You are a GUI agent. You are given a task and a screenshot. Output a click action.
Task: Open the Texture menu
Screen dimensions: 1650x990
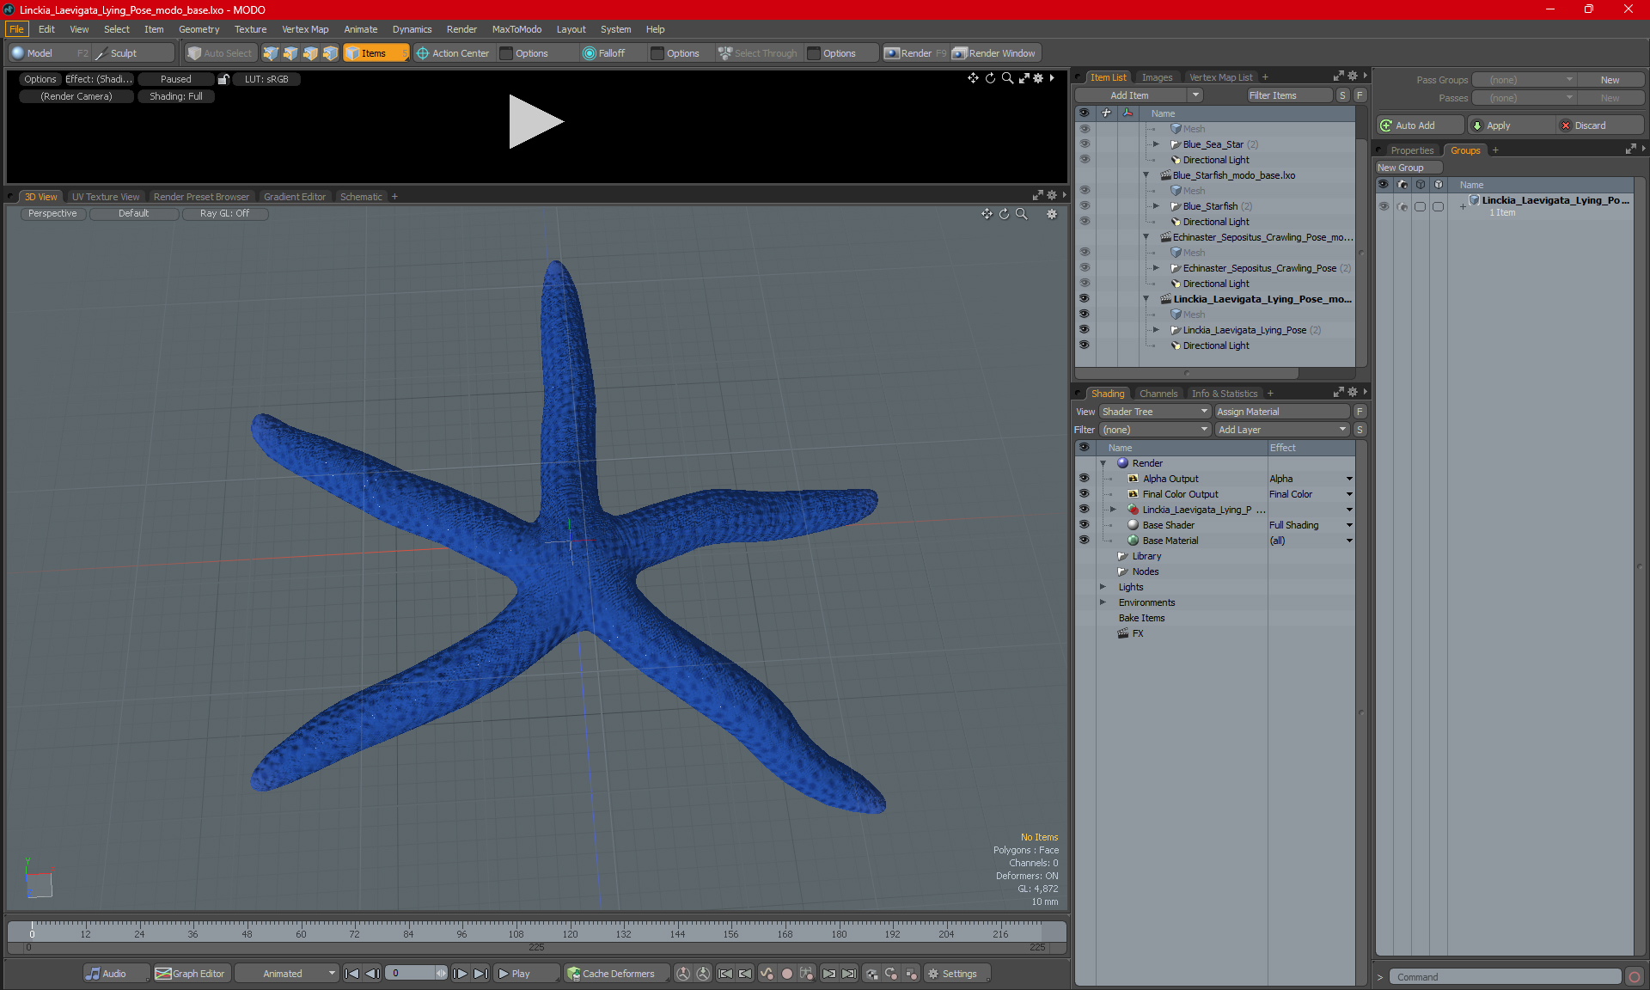coord(250,29)
